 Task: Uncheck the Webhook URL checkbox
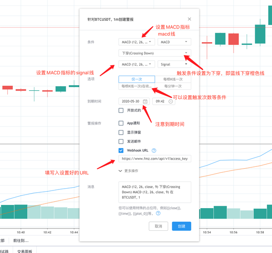pos(121,151)
